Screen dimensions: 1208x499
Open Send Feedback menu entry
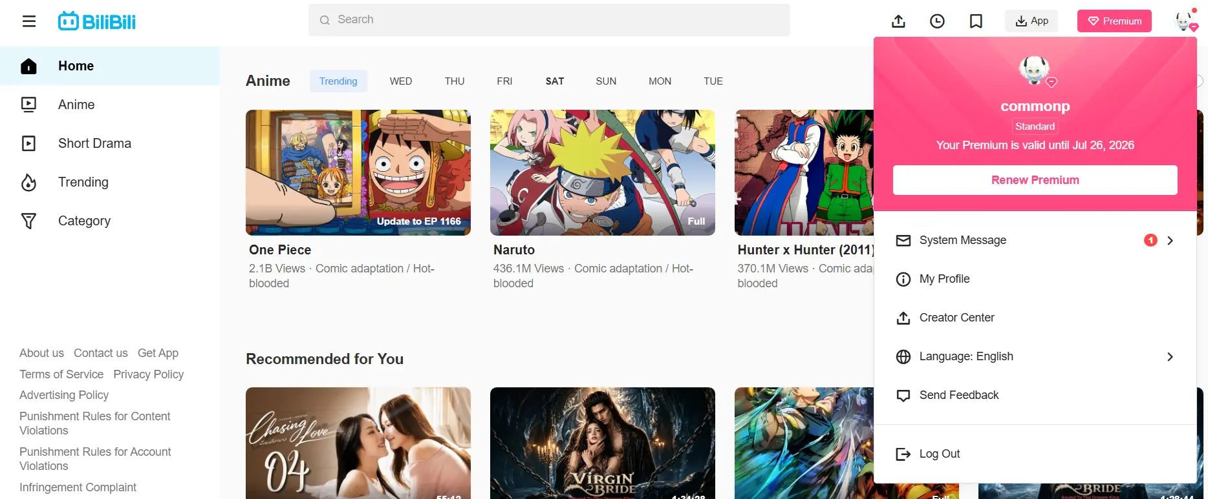click(x=1035, y=395)
